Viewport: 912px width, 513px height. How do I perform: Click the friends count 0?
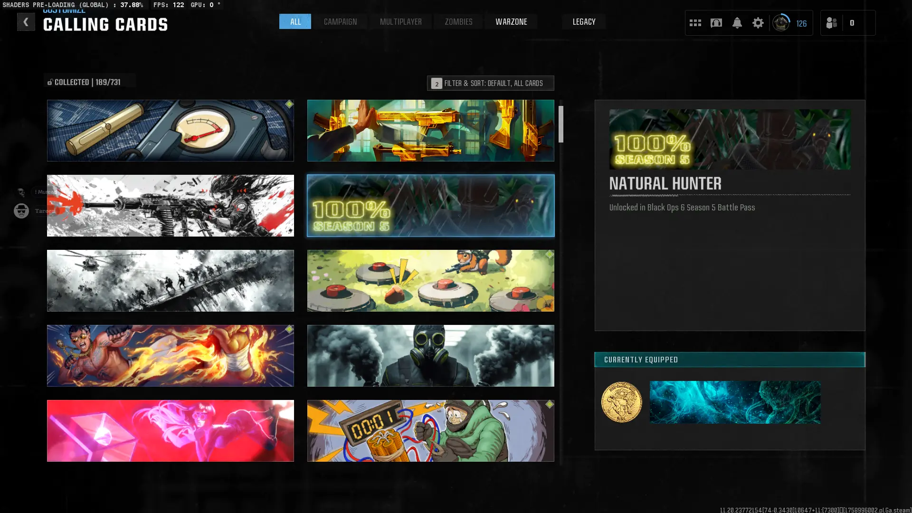tap(852, 23)
